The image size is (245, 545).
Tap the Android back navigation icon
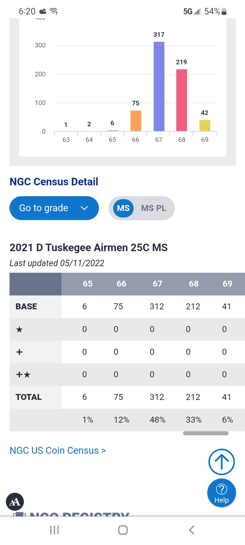pyautogui.click(x=192, y=530)
